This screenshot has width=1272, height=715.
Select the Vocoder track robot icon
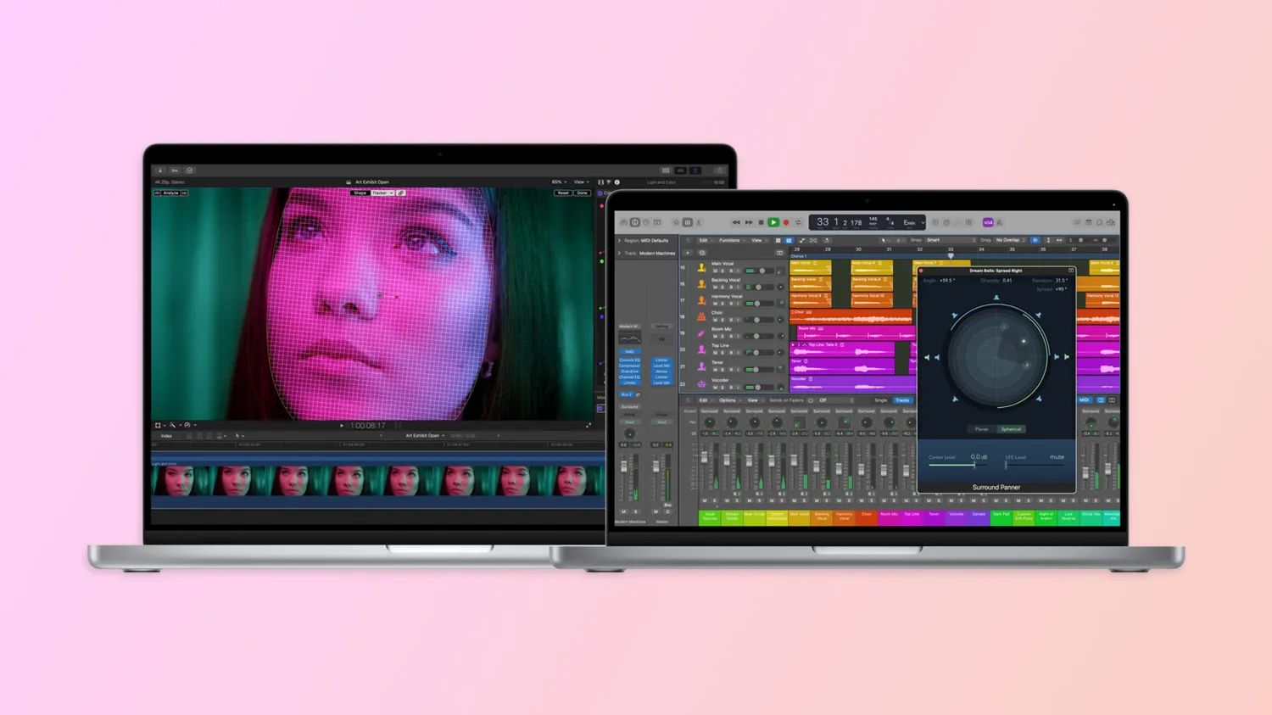click(701, 383)
